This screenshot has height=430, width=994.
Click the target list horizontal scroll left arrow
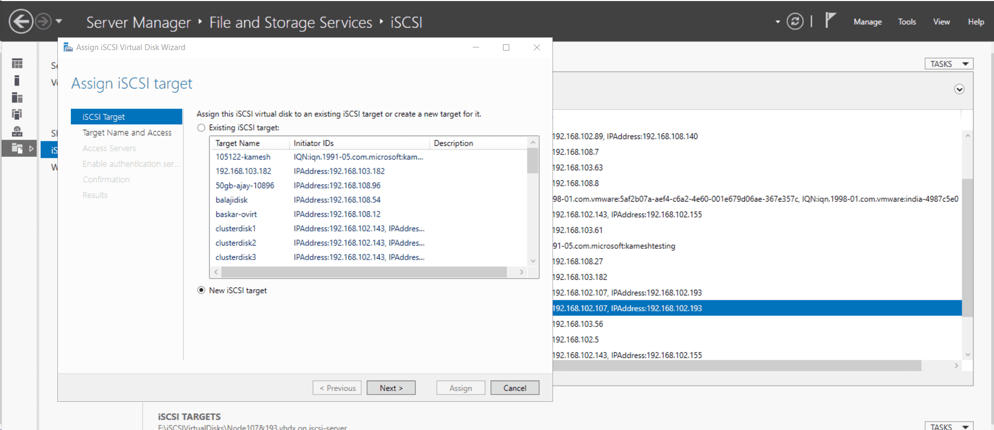(216, 272)
